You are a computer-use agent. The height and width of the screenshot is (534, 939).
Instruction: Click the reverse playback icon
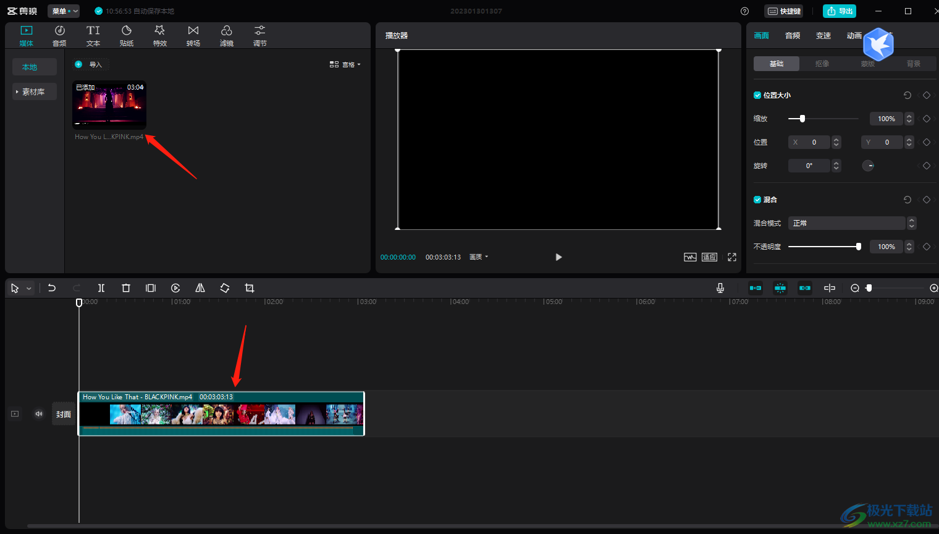pyautogui.click(x=175, y=288)
